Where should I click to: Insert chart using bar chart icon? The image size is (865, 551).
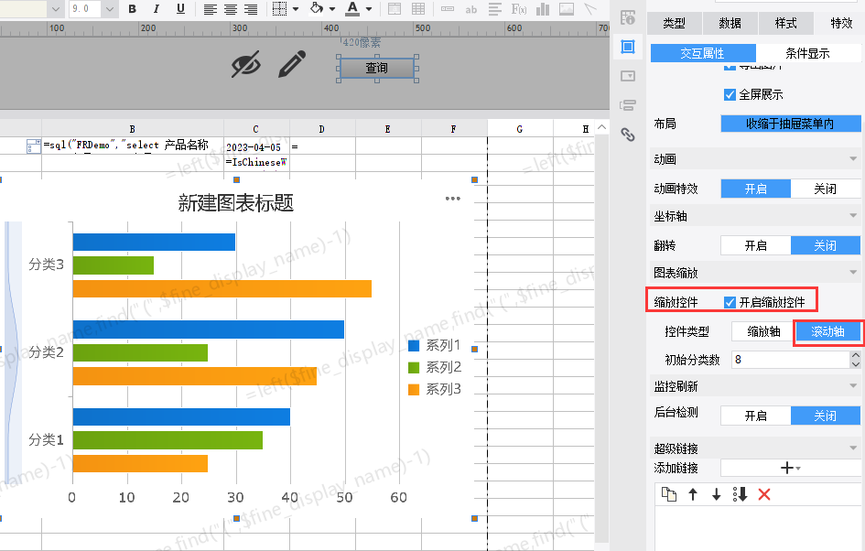coord(543,9)
